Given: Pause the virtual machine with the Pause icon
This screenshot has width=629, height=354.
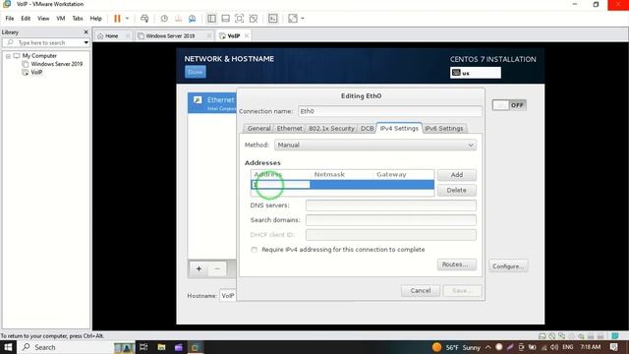Looking at the screenshot, I should (x=117, y=19).
